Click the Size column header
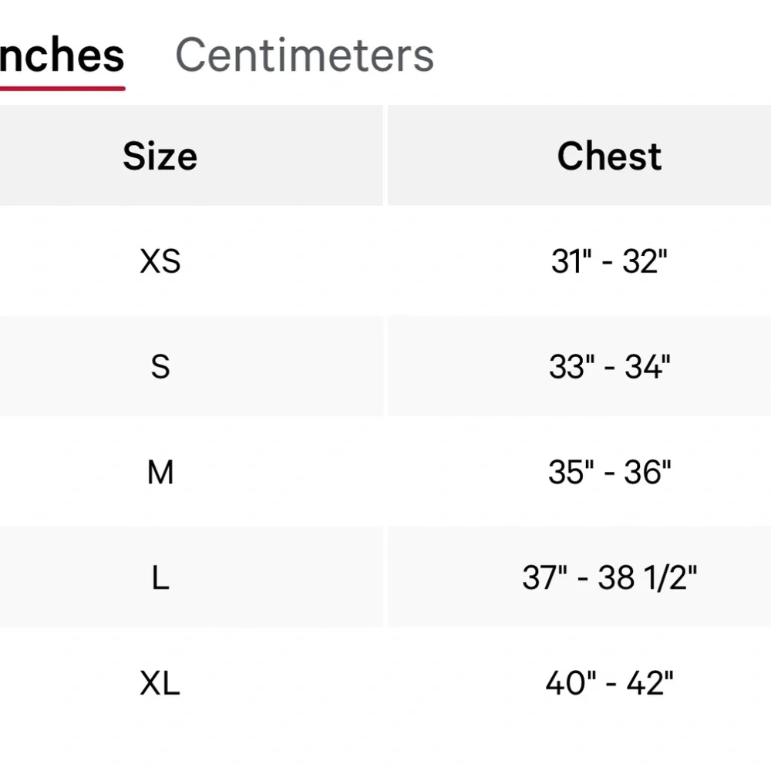Screen dimensions: 771x771 [x=160, y=157]
